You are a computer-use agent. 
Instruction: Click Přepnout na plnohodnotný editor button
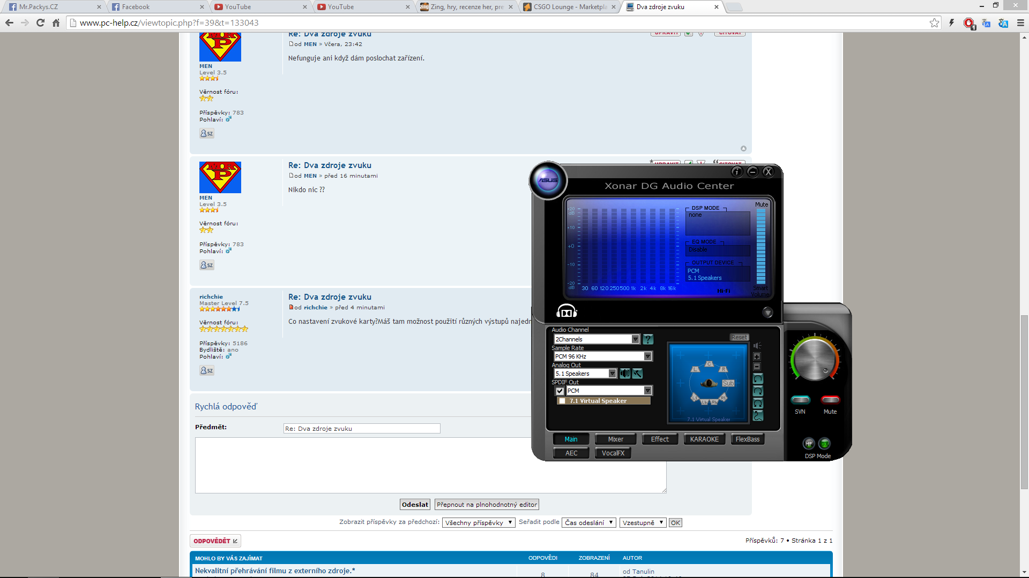(487, 505)
